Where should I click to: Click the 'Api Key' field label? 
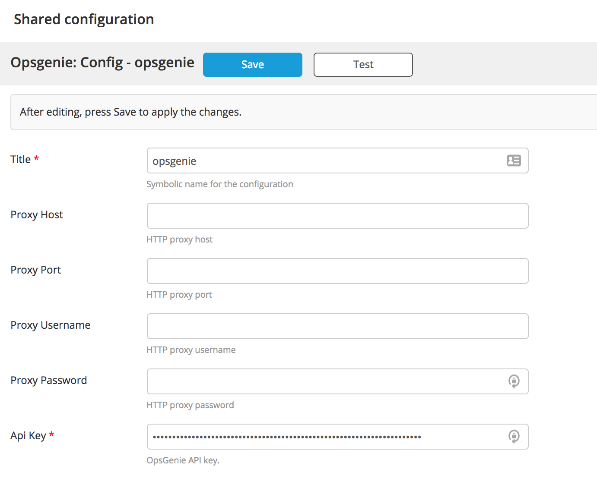point(28,436)
